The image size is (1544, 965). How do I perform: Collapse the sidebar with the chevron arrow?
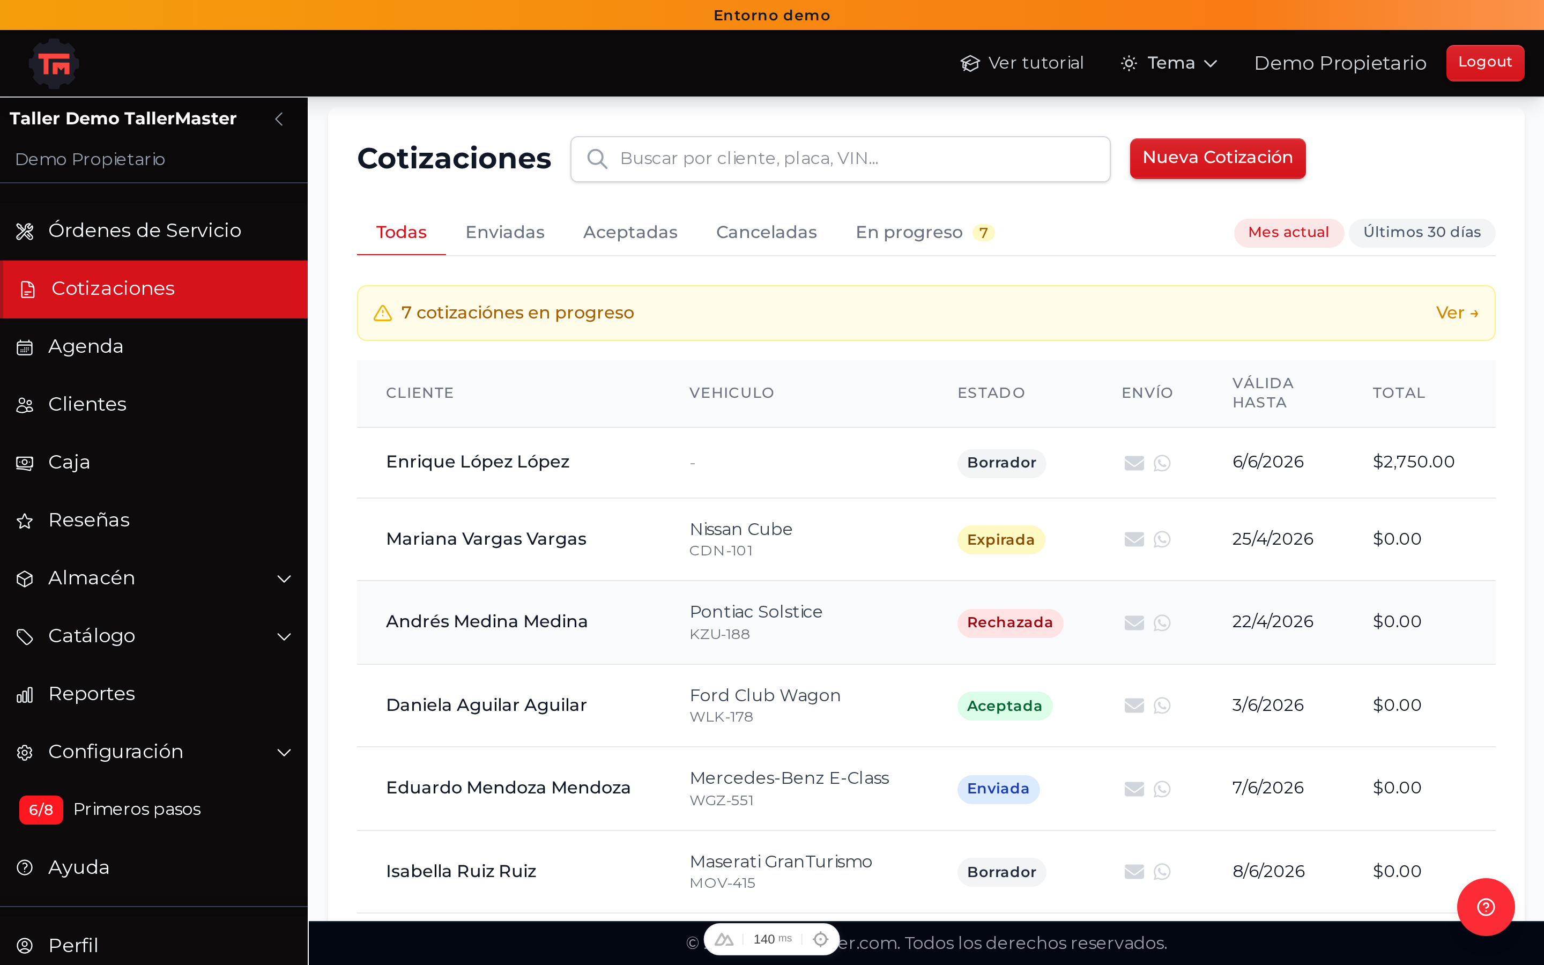(x=279, y=118)
